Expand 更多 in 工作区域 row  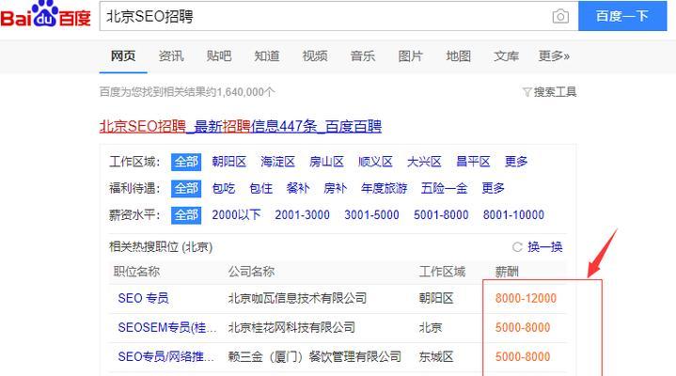coord(516,162)
